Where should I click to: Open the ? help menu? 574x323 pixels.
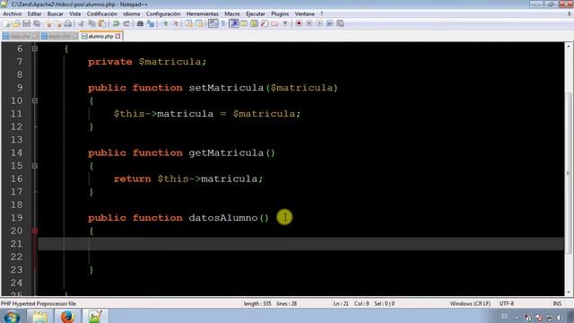[322, 14]
